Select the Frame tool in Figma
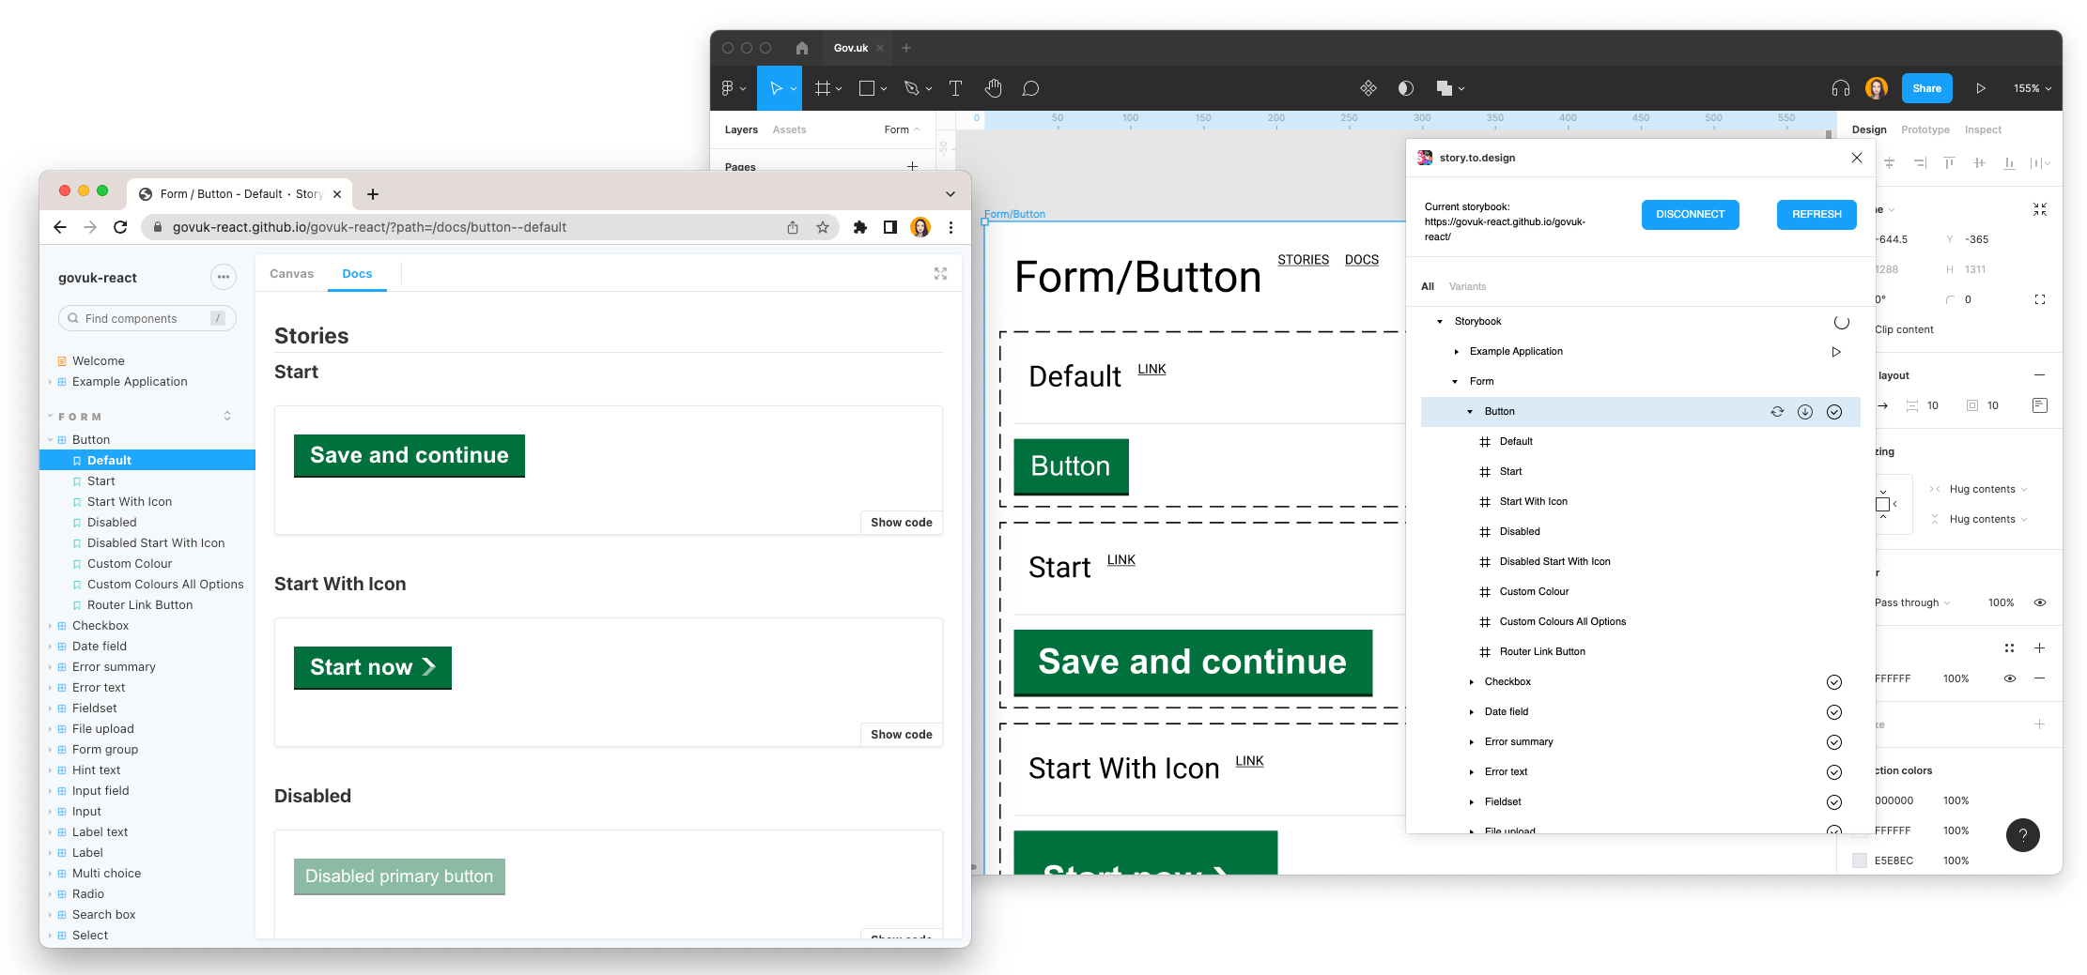Viewport: 2087px width, 975px height. pyautogui.click(x=823, y=88)
